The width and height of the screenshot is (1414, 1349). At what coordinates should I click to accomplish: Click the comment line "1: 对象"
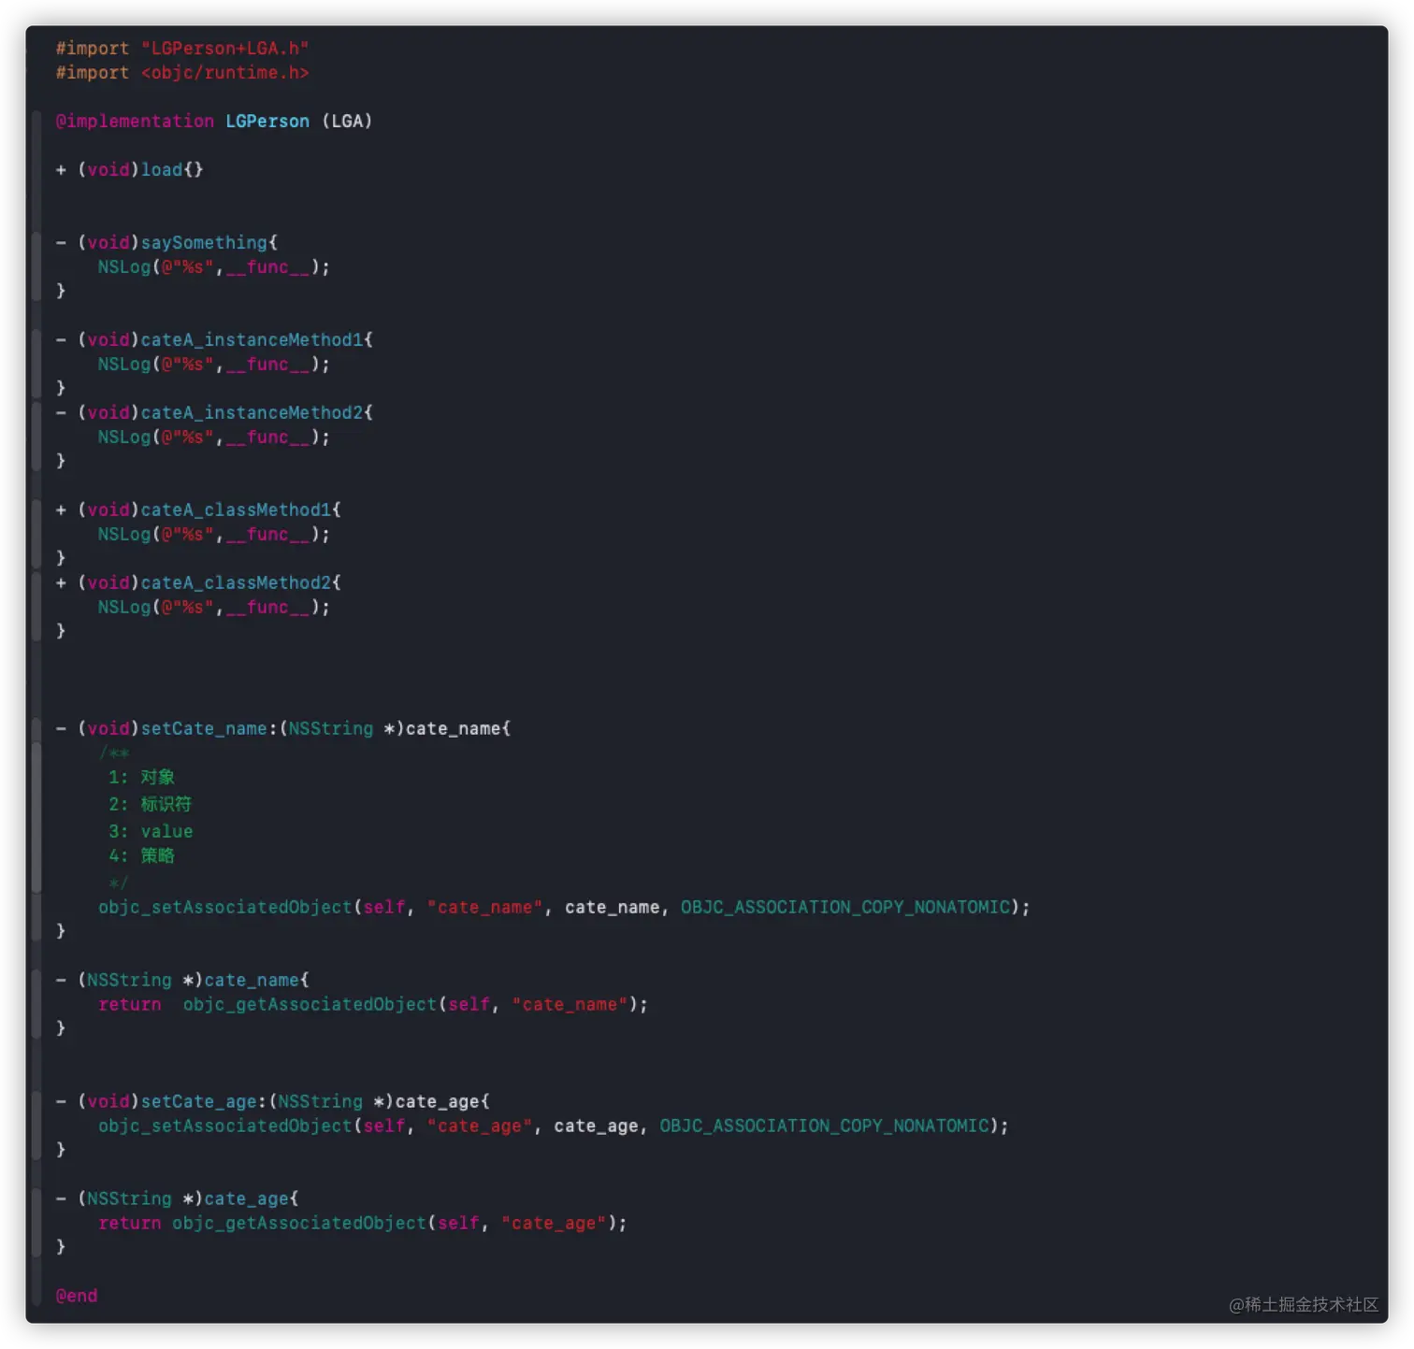(141, 778)
